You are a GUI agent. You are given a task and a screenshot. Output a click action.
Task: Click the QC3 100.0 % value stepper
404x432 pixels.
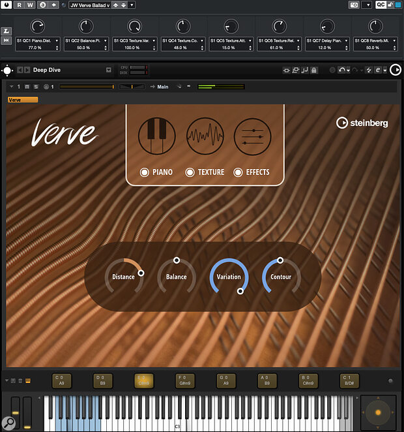click(154, 48)
